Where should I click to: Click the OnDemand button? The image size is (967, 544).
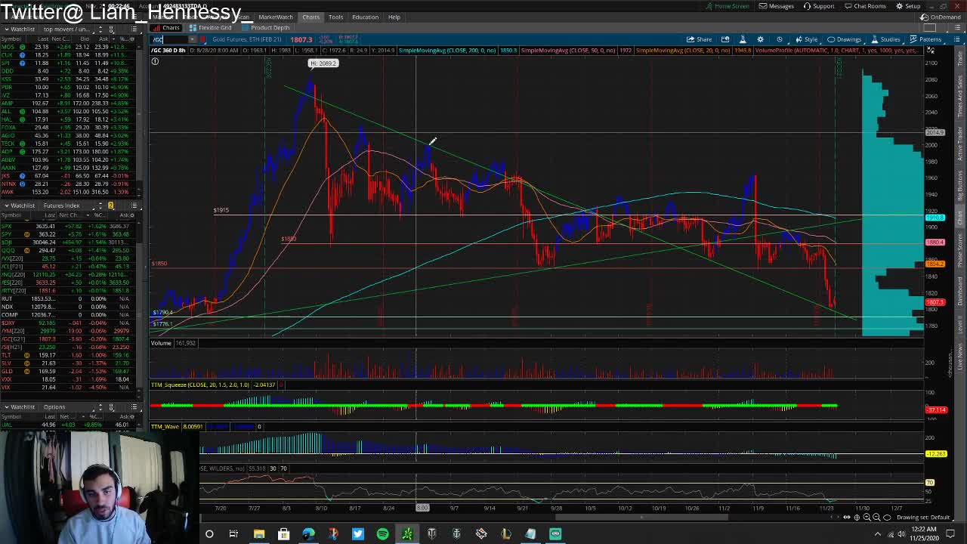tap(941, 17)
